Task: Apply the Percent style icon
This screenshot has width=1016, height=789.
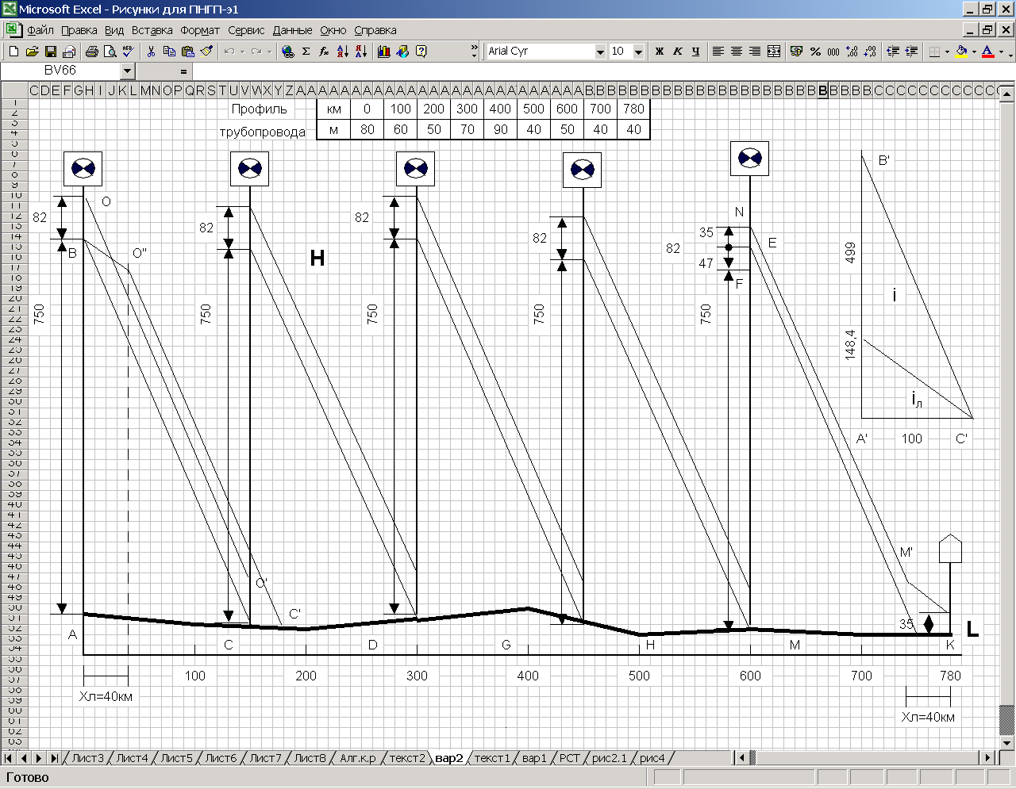Action: pos(815,52)
